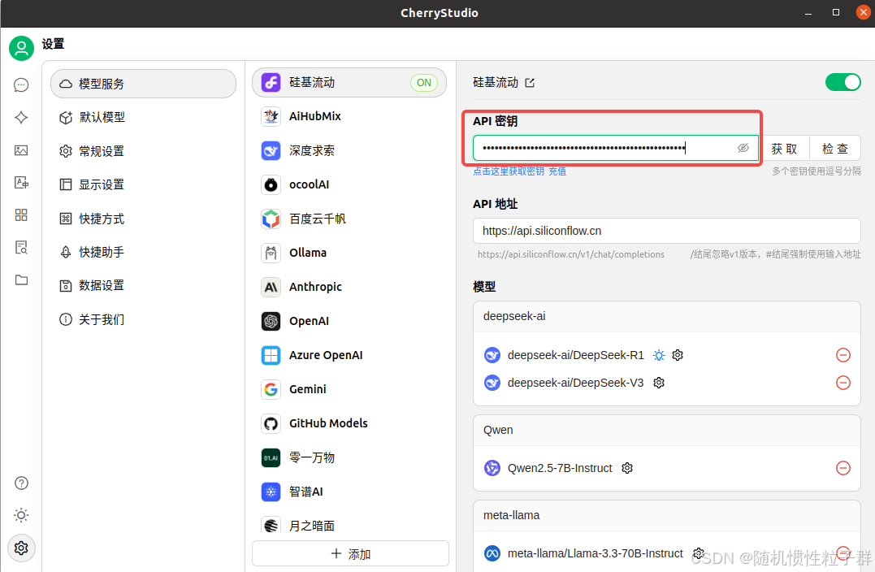Click the 获取 get key button
The width and height of the screenshot is (875, 572).
click(x=784, y=149)
